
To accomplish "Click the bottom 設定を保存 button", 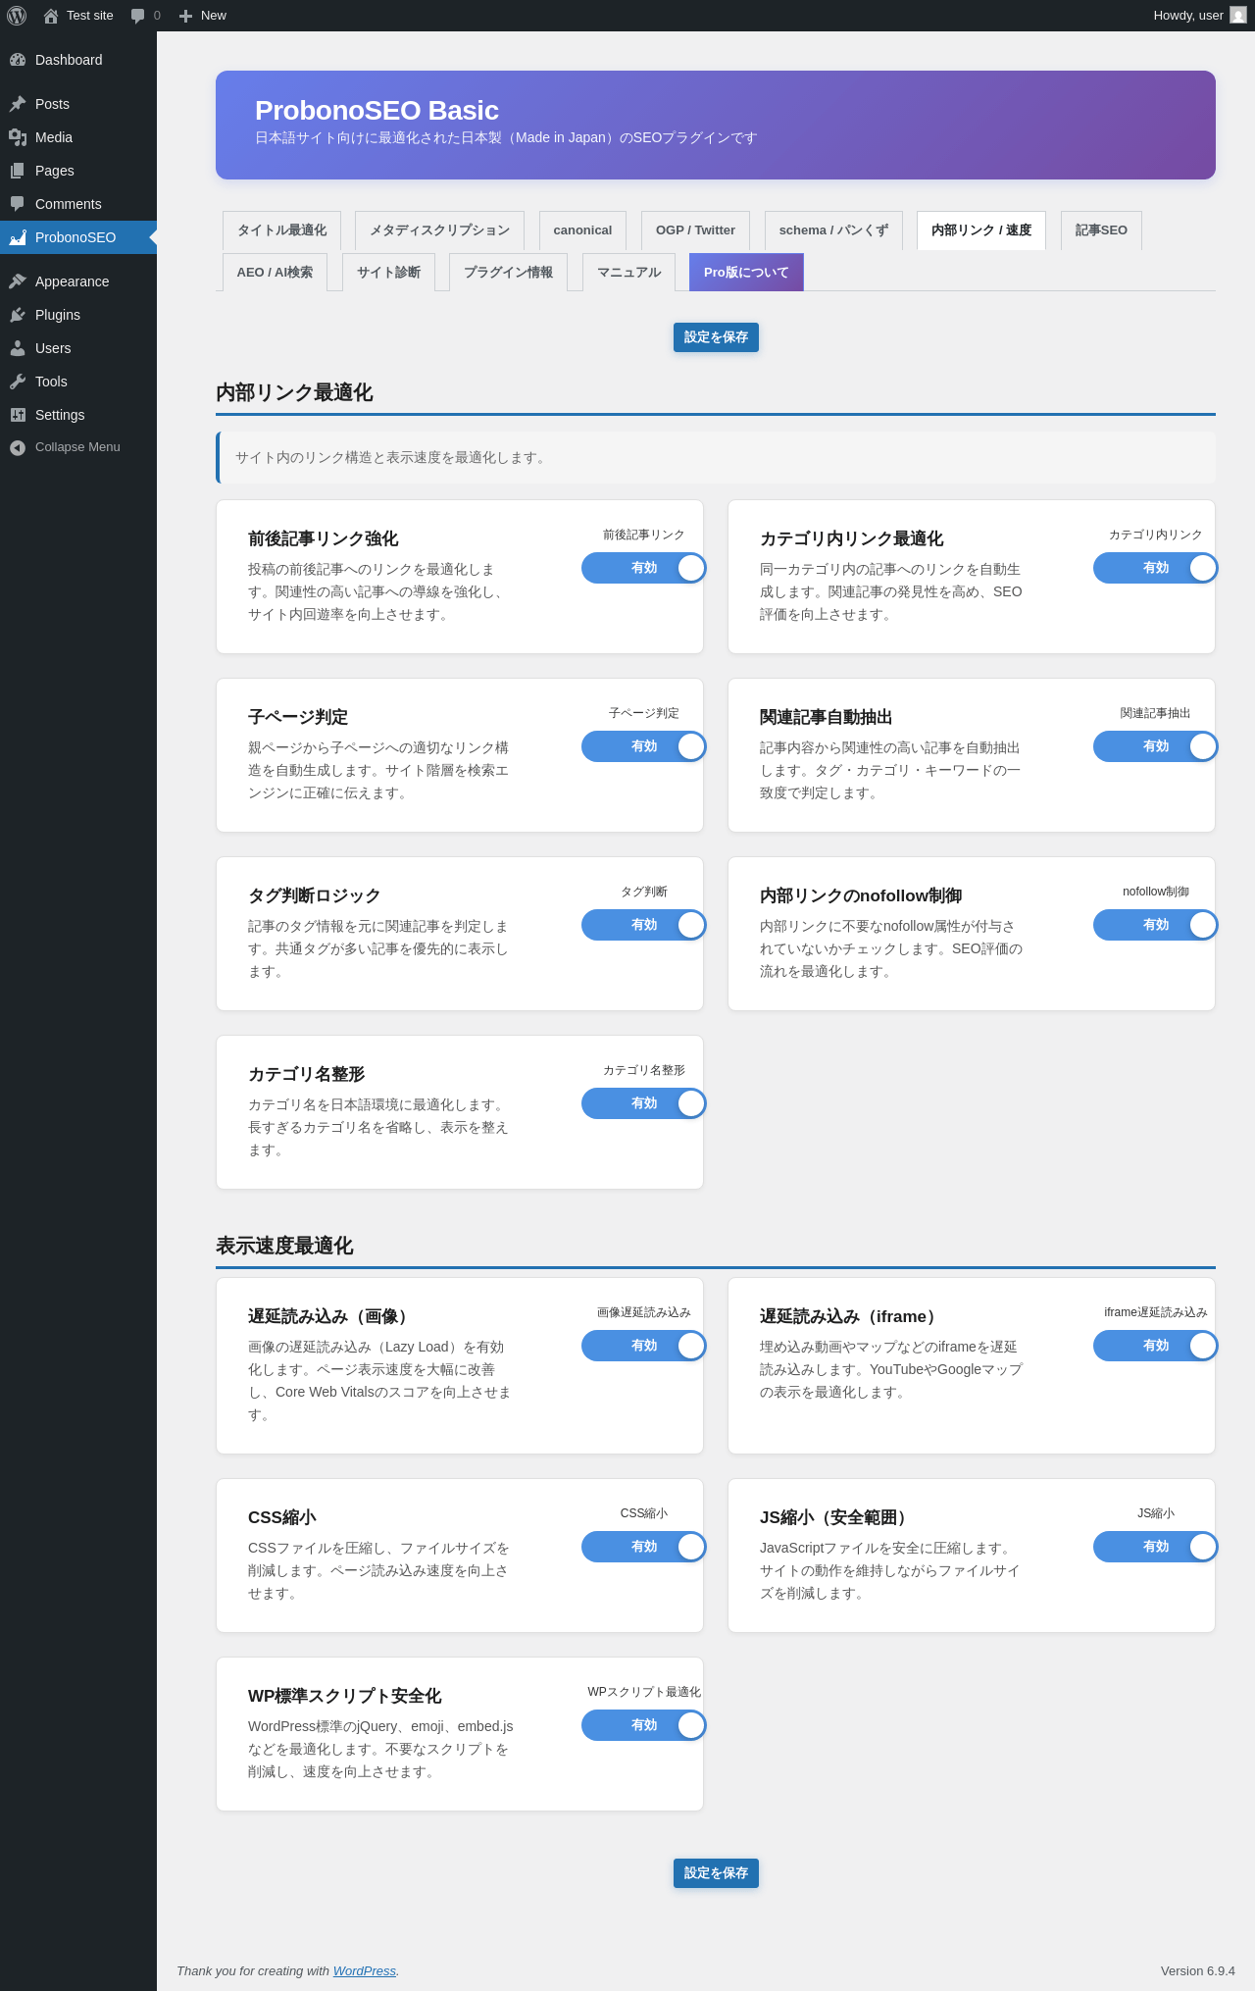I will [x=716, y=1873].
